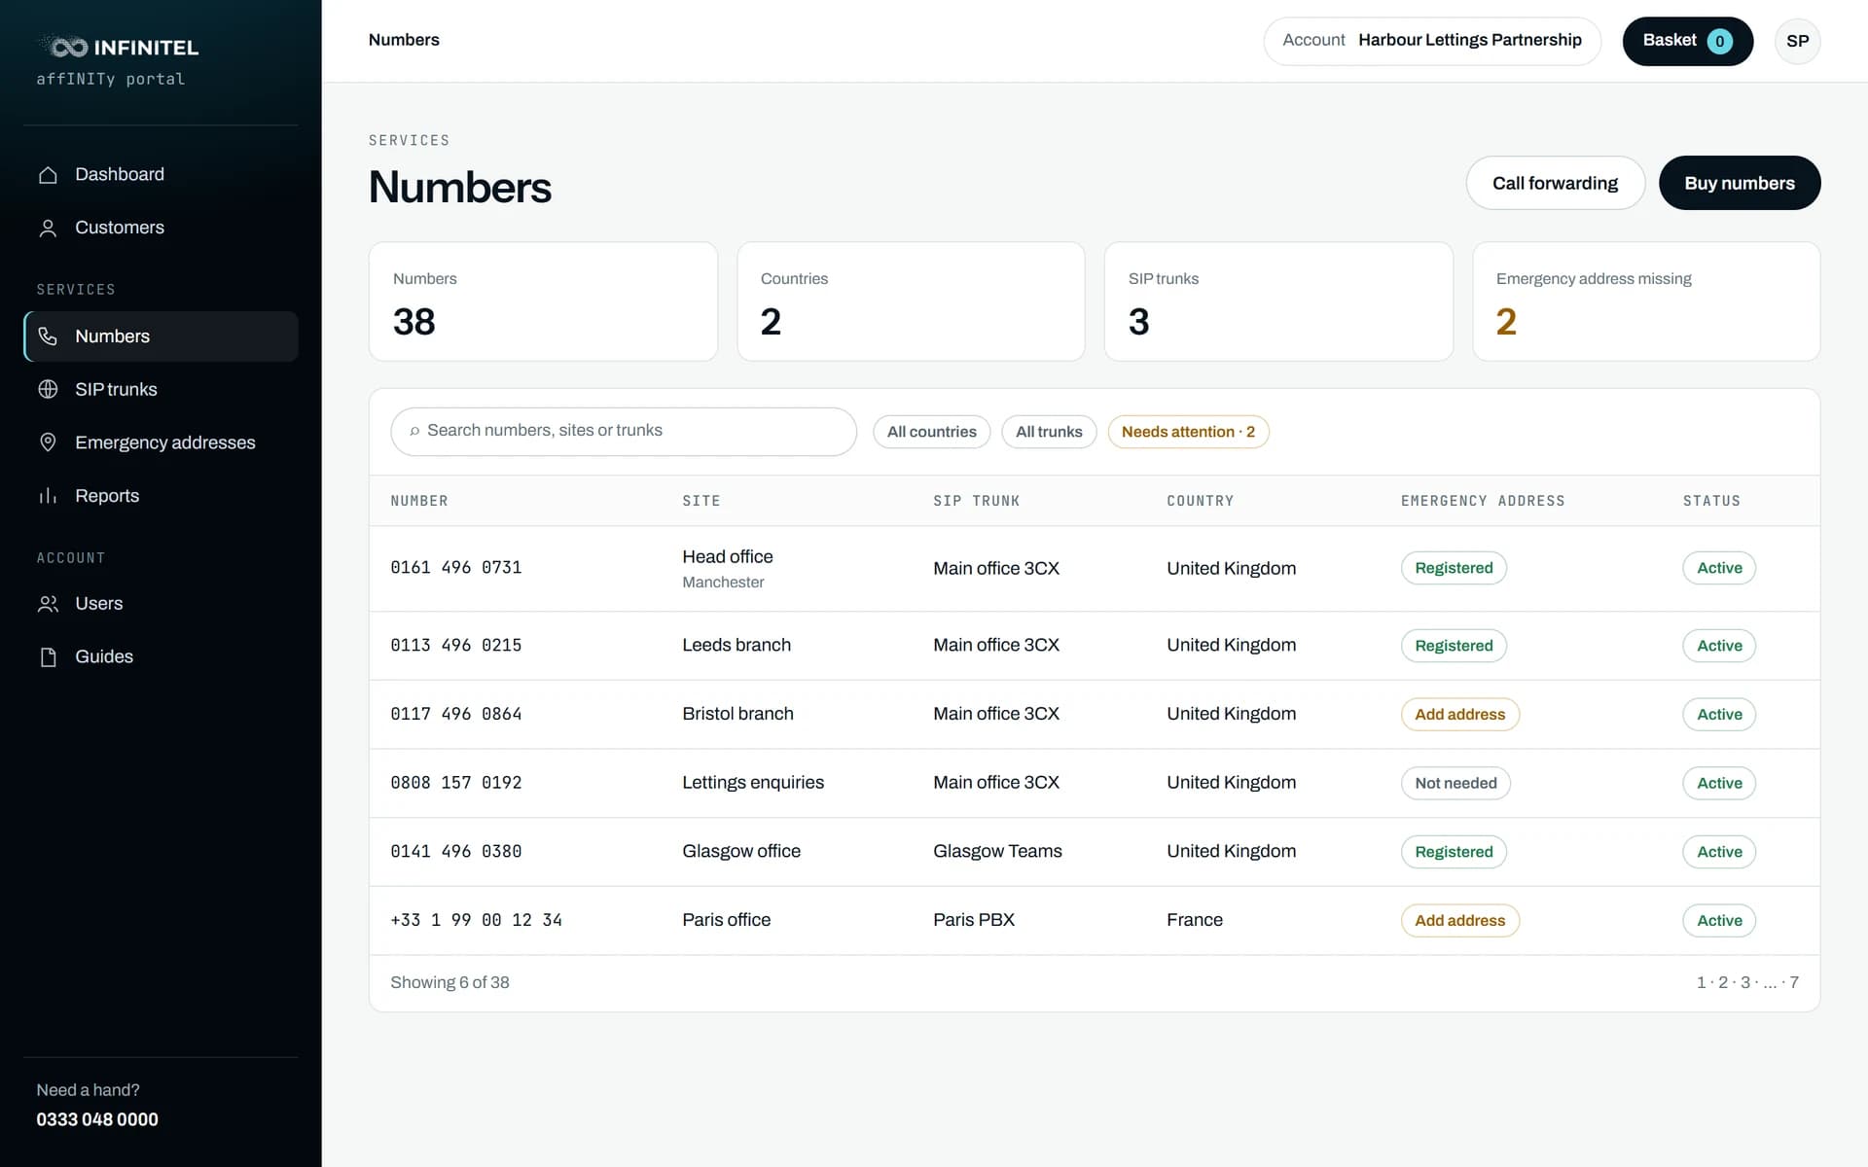
Task: Click Registered badge for Glasgow office row
Action: pyautogui.click(x=1454, y=852)
